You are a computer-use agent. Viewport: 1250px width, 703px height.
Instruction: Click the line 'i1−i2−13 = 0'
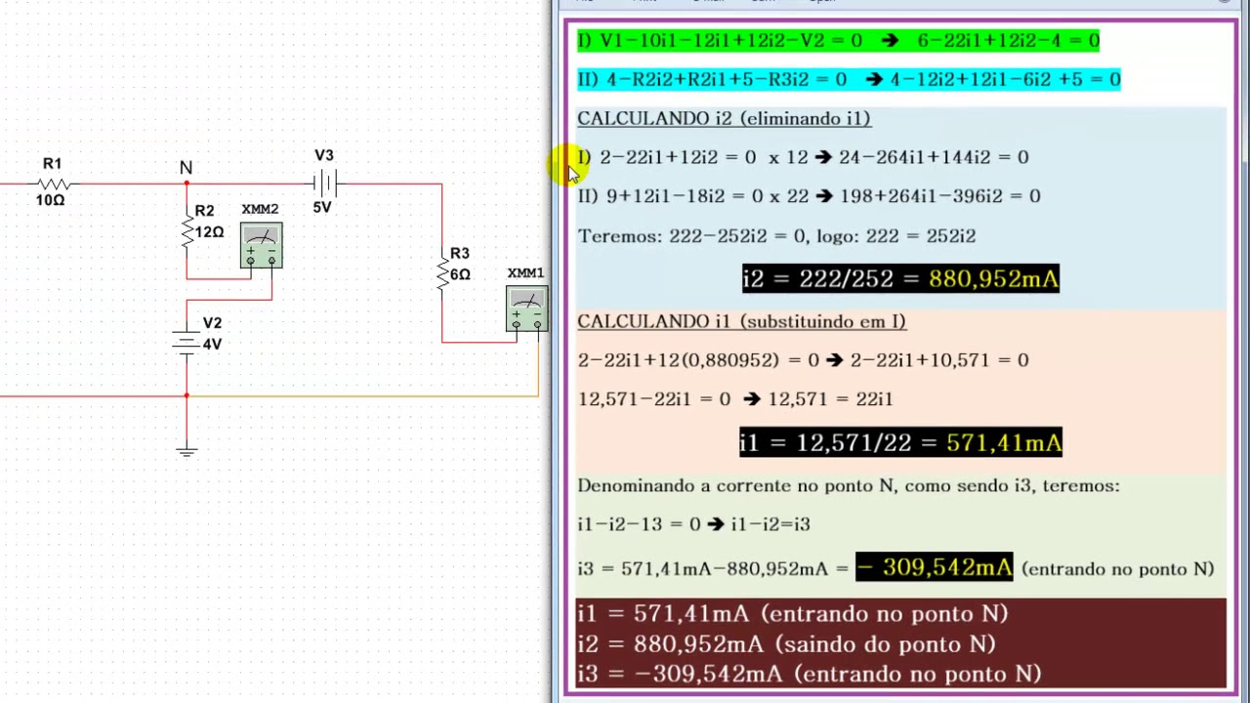(639, 524)
